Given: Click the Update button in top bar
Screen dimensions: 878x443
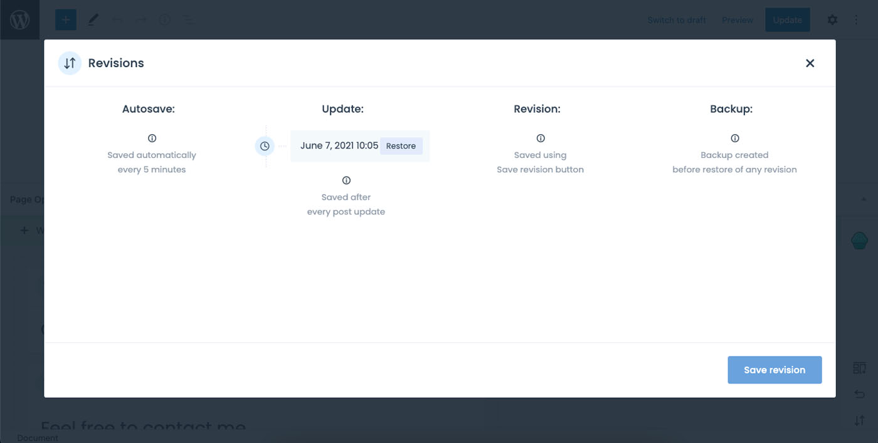Looking at the screenshot, I should coord(787,20).
